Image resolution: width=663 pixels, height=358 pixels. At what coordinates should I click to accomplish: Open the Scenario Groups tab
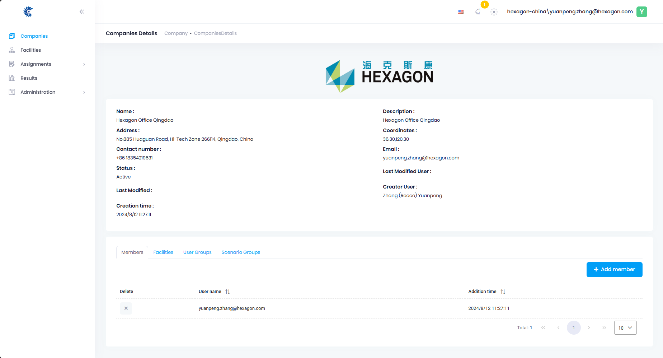[x=241, y=252]
